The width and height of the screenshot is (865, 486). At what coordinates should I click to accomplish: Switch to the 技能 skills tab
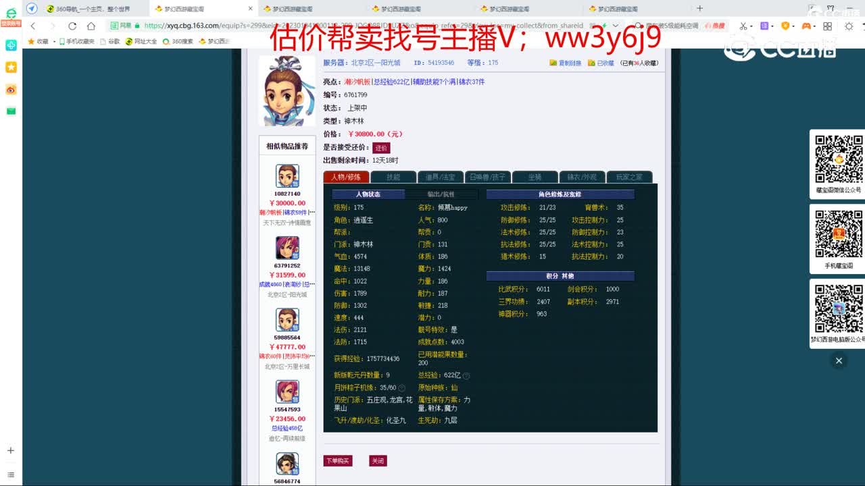[393, 176]
